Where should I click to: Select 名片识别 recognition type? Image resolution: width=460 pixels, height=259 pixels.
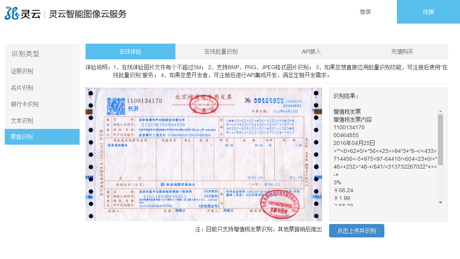coord(22,88)
